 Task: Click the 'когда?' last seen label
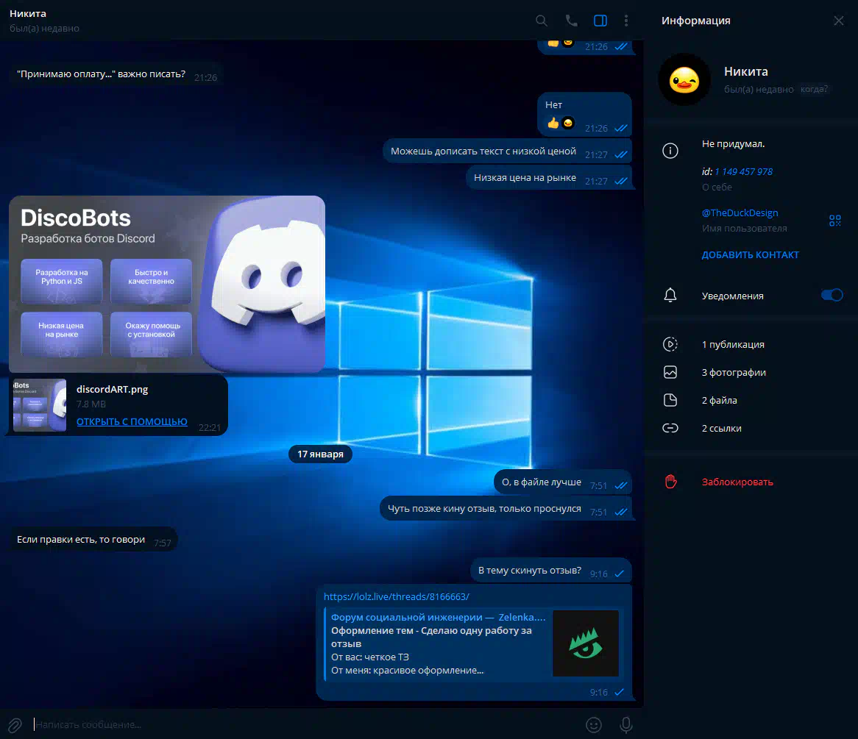pyautogui.click(x=814, y=89)
